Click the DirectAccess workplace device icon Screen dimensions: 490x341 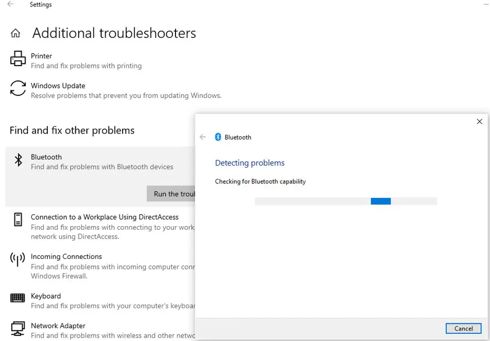click(x=18, y=219)
